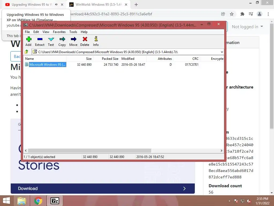Viewport: 274px width, 206px height.
Task: Click the network tray icon
Action: tap(242, 201)
